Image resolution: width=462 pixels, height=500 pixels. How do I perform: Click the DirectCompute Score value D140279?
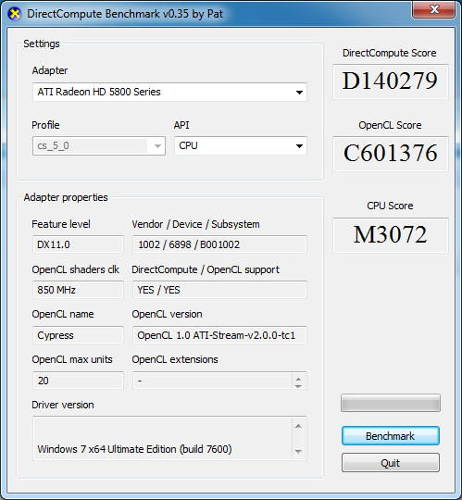point(390,81)
